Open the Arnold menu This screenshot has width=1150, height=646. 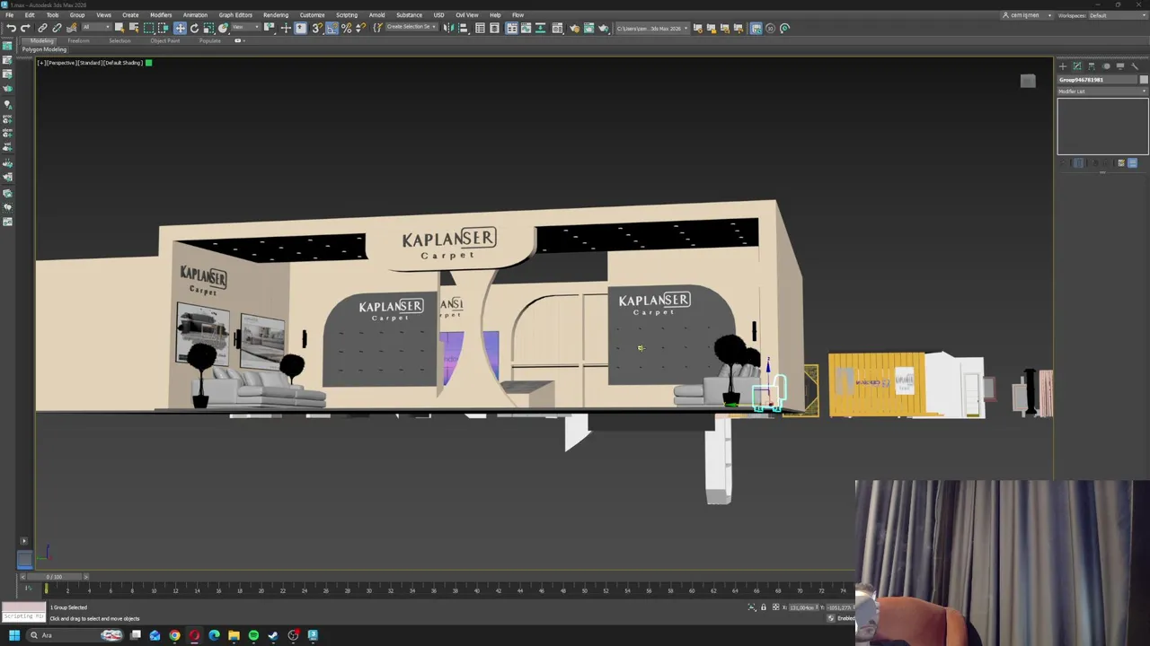pyautogui.click(x=376, y=15)
